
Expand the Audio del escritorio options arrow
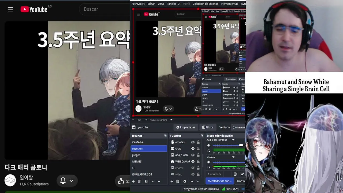[x=233, y=140]
